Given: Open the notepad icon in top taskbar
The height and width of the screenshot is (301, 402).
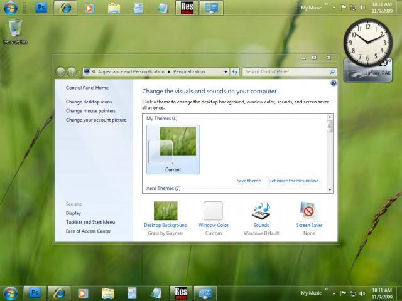Looking at the screenshot, I should pyautogui.click(x=163, y=8).
